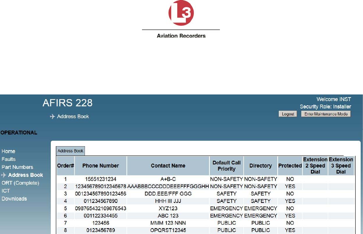
Task: Select phone number 15551231234
Action: [x=100, y=179]
